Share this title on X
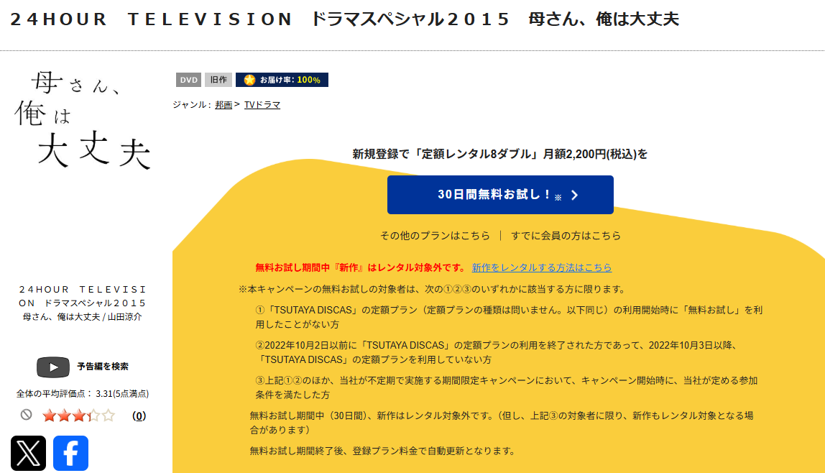The image size is (825, 473). (28, 453)
